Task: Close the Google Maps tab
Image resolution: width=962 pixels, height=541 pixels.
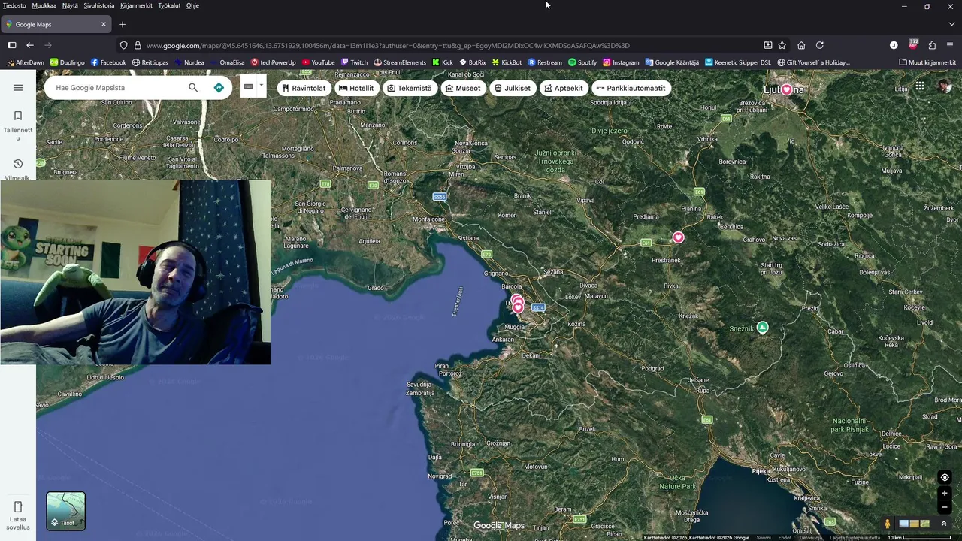Action: pos(104,24)
